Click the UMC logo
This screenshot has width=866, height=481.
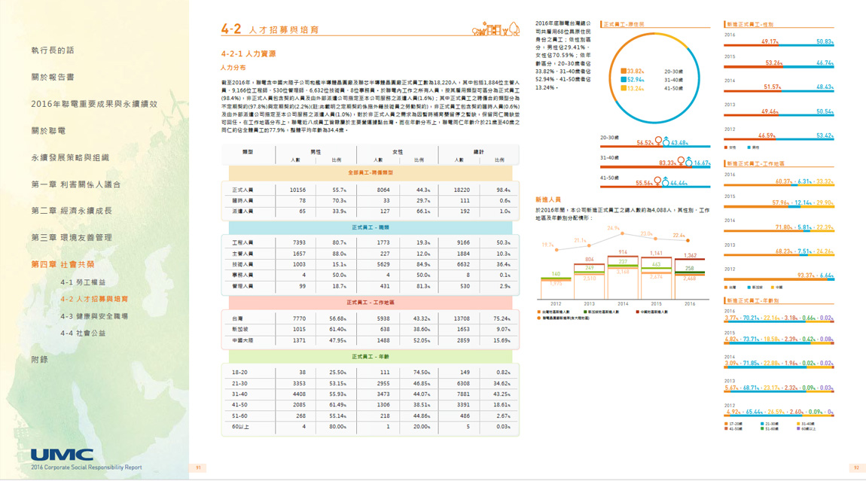[x=62, y=455]
